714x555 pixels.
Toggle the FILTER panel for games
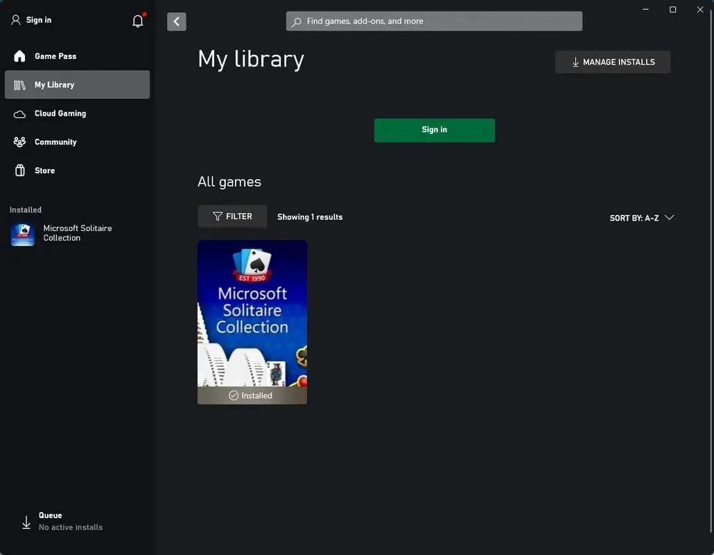click(232, 216)
